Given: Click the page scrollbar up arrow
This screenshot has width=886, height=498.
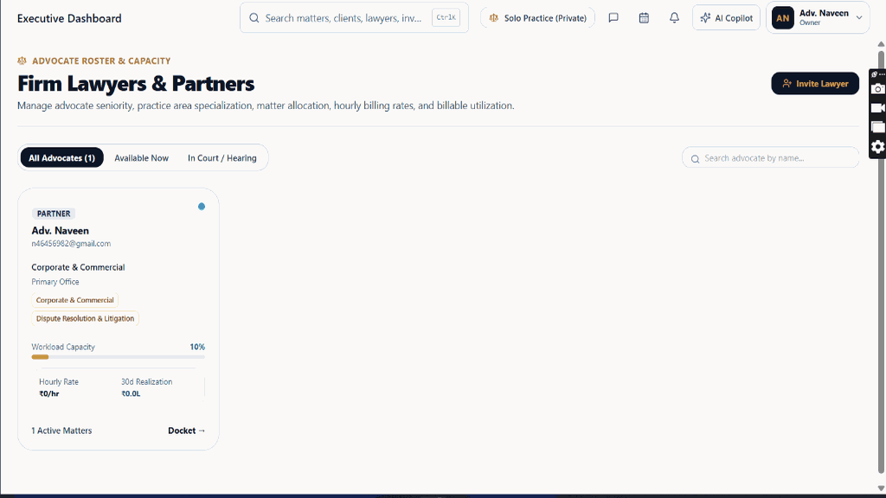Looking at the screenshot, I should pyautogui.click(x=881, y=44).
